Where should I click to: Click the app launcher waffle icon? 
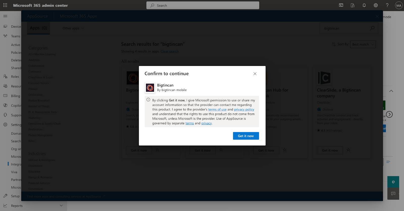coord(5,5)
